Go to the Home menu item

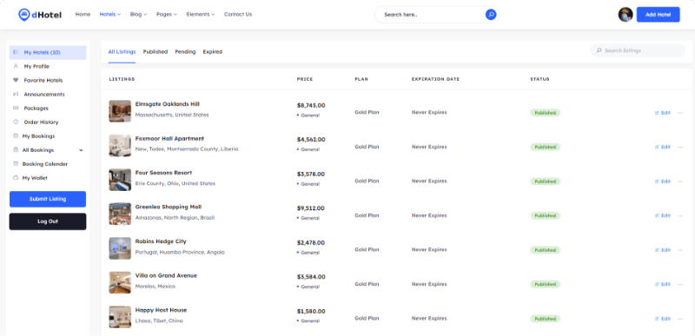pos(83,15)
